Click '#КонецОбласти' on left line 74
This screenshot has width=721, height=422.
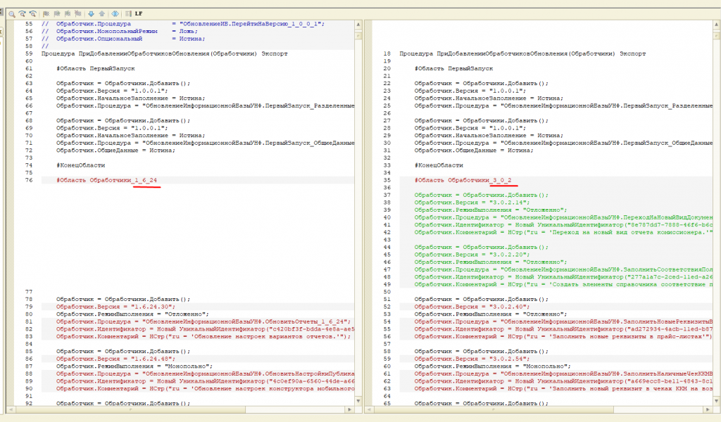click(x=80, y=165)
